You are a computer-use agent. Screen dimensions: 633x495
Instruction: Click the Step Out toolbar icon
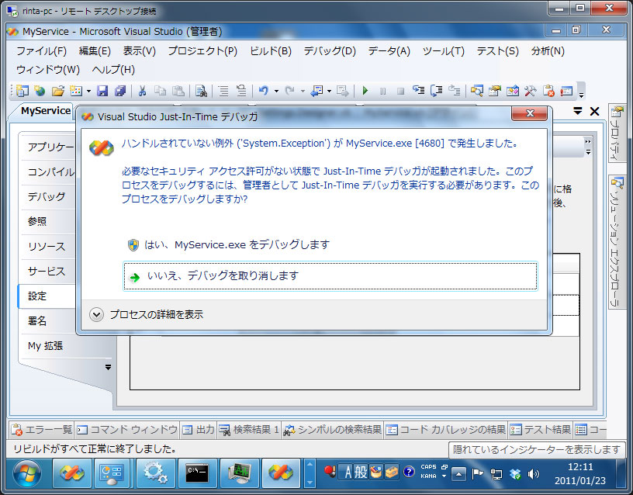(455, 91)
